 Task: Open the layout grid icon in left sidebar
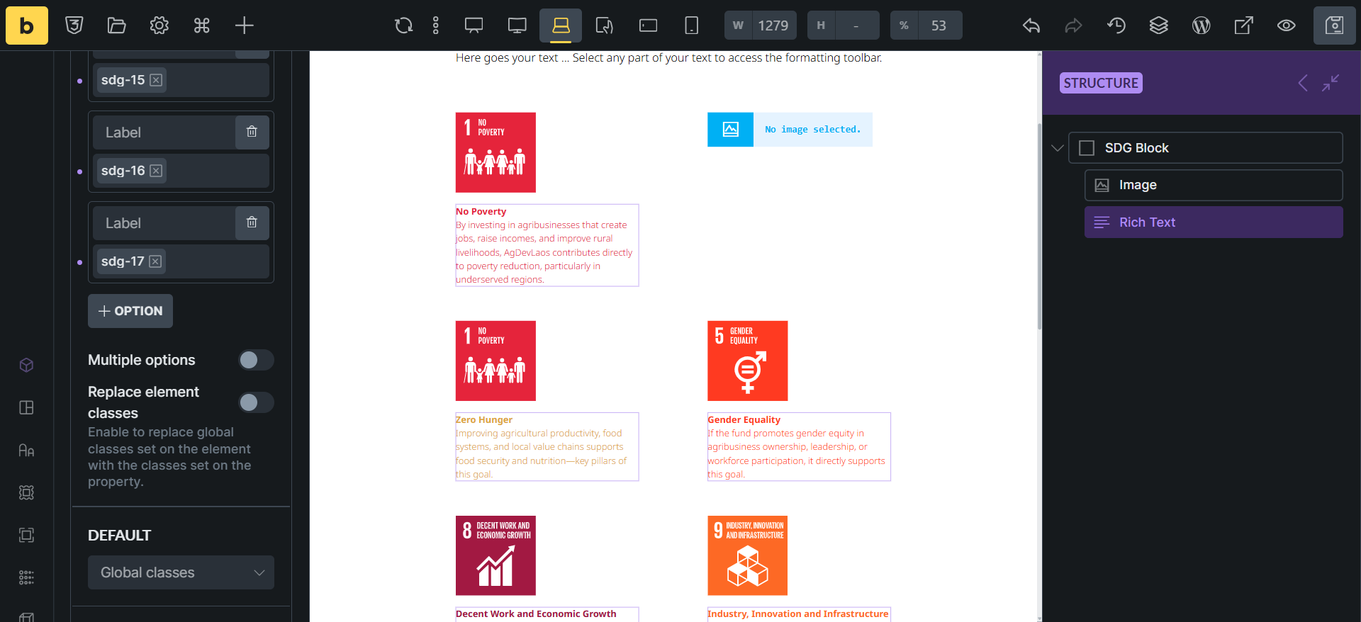(x=26, y=407)
